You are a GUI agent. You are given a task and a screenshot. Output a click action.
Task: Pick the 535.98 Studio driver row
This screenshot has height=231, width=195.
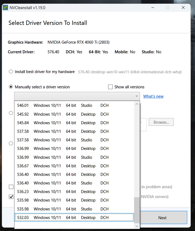pos(74,209)
